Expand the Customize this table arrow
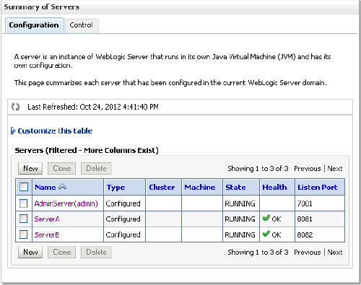This screenshot has height=285, width=361. pos(13,131)
